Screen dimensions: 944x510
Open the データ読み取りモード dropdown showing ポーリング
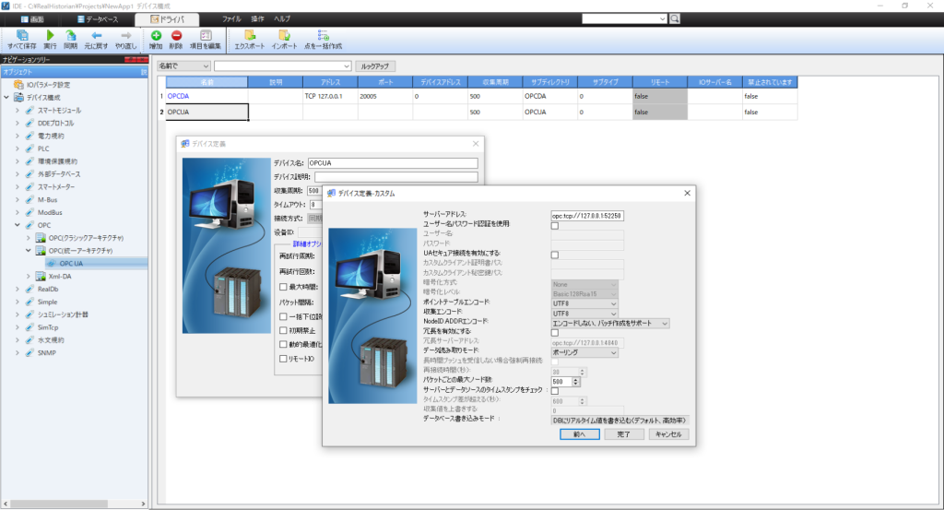[x=584, y=351]
